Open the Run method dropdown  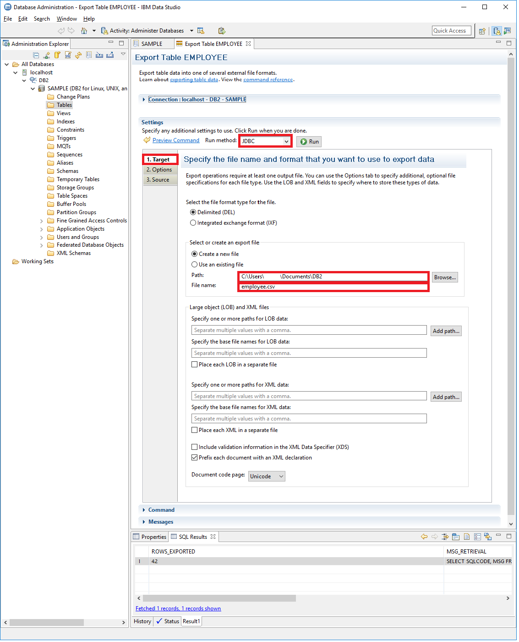click(288, 141)
